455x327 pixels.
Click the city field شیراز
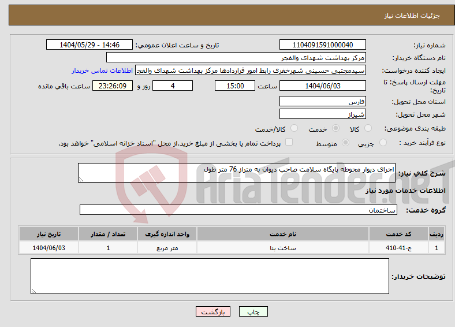(322, 114)
